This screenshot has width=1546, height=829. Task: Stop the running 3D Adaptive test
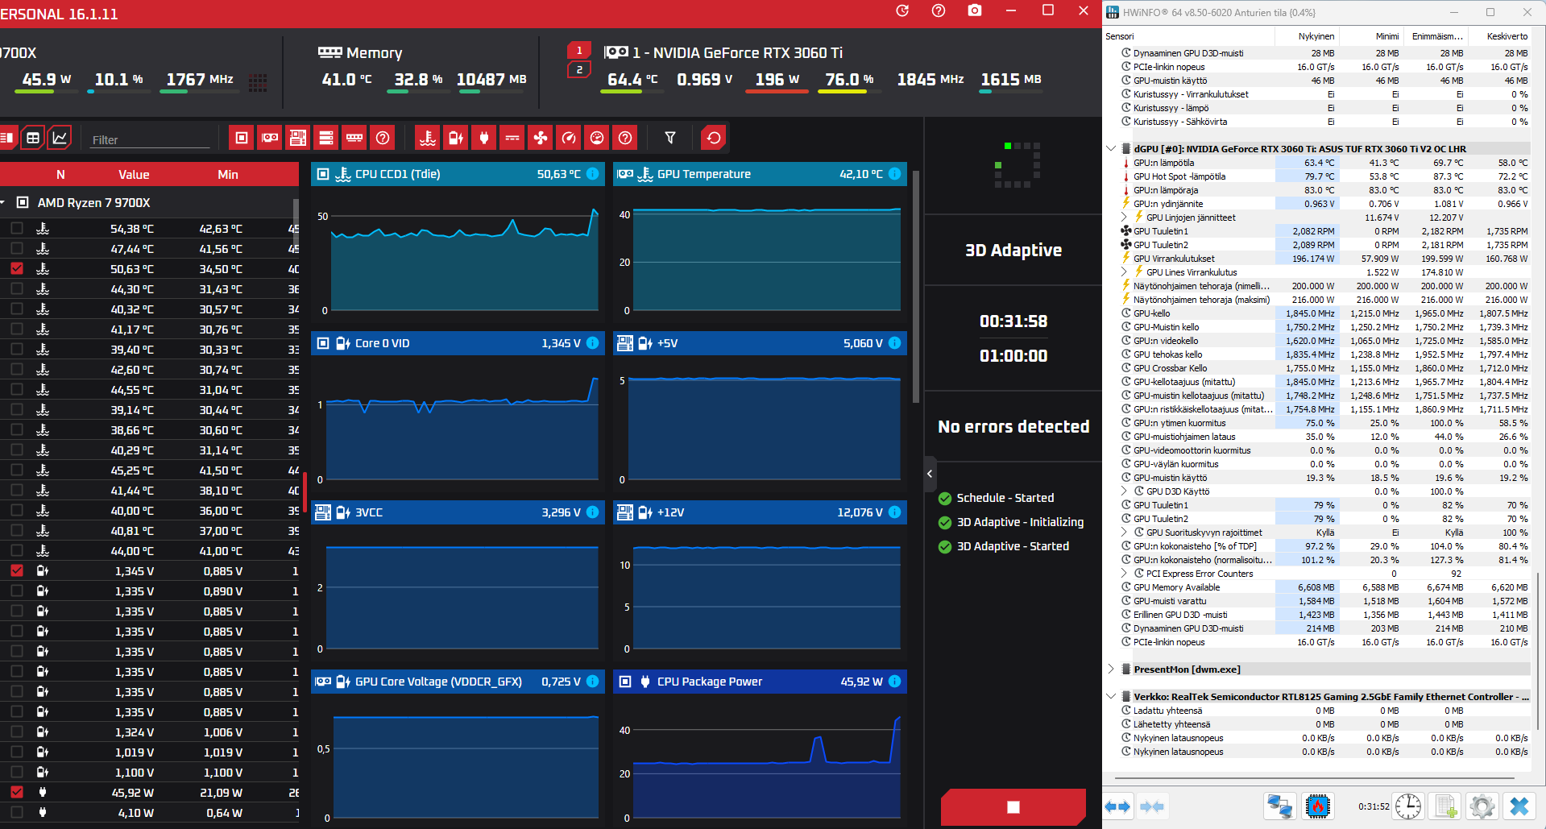point(1013,806)
